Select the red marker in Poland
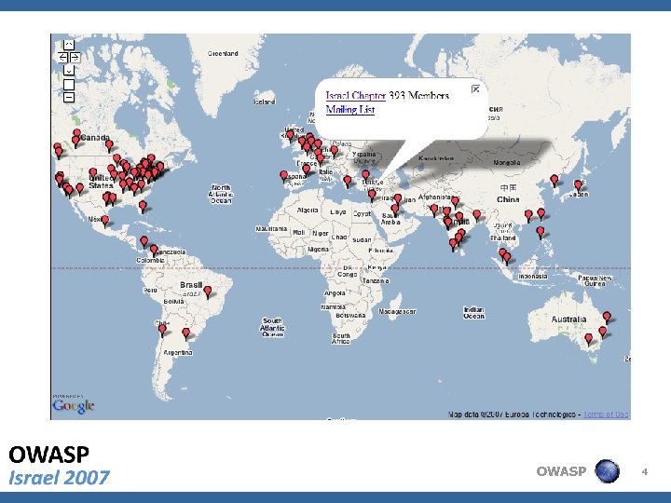Screen dimensions: 671x503 coord(335,151)
